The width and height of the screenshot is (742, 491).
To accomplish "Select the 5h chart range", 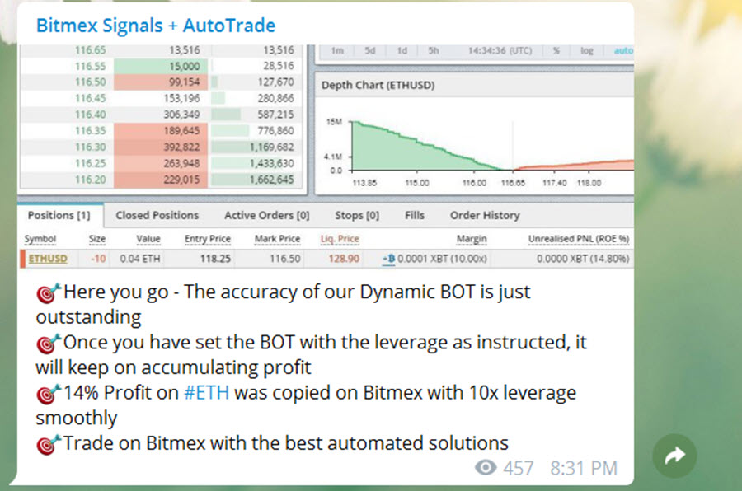I will point(434,50).
